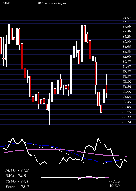
Task: Click the 88.59 price axis label
Action: click(x=127, y=31)
